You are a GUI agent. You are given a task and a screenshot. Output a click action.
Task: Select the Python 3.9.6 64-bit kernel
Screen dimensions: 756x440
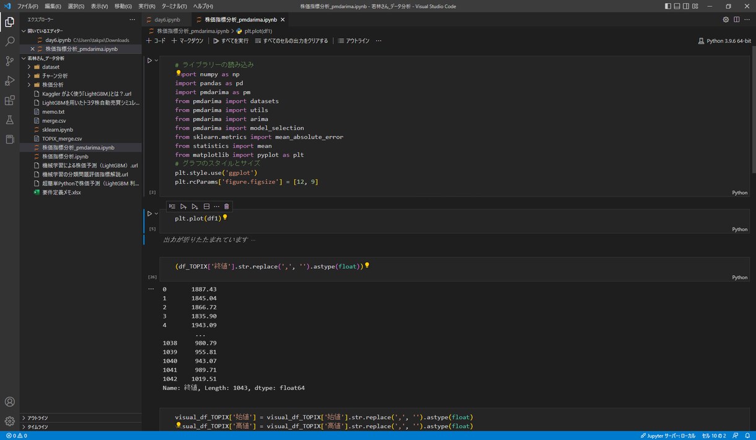[x=724, y=41]
